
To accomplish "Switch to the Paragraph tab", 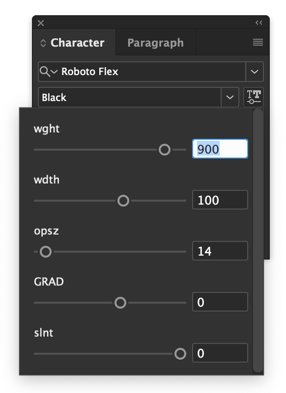I will coord(155,43).
